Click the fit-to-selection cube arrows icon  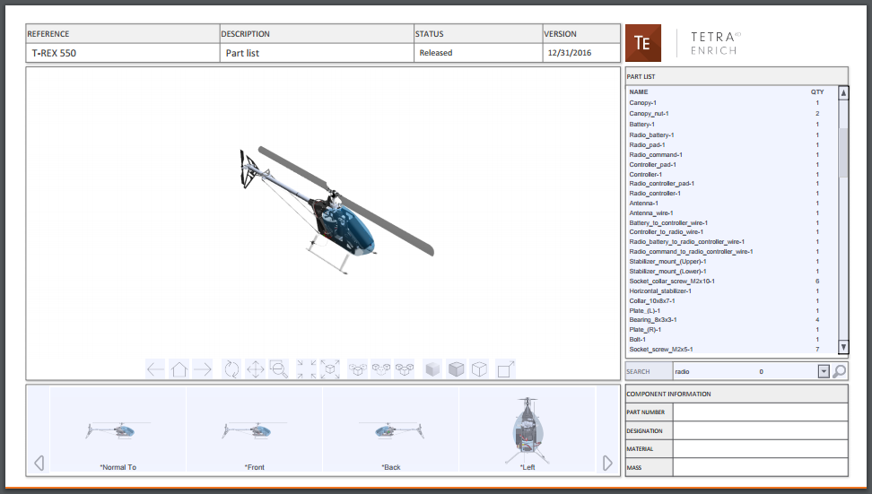point(330,369)
